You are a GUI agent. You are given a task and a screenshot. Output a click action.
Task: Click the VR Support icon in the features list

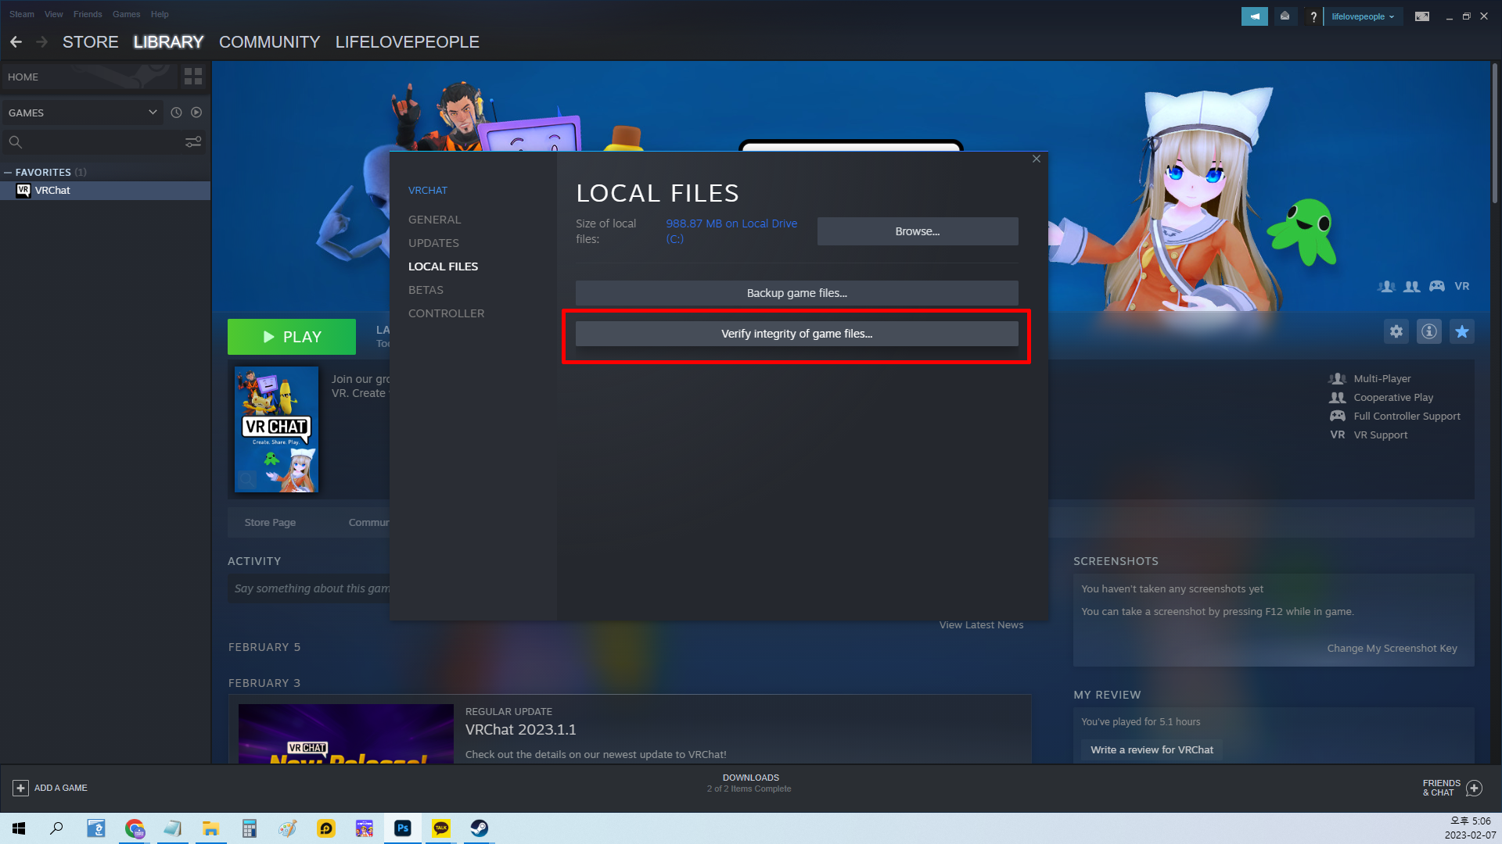(1338, 435)
